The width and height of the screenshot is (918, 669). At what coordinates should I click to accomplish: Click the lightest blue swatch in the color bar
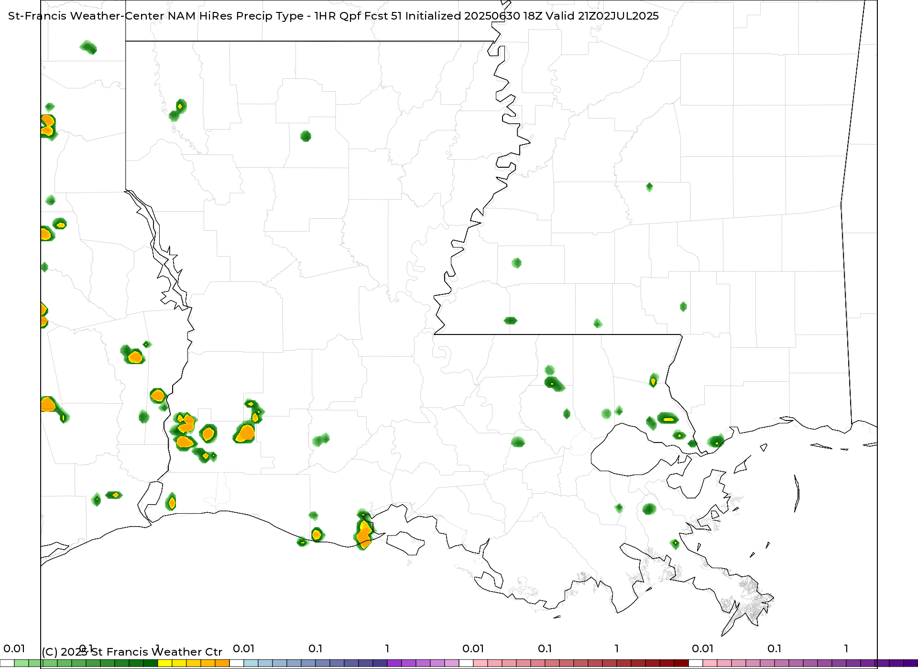coord(251,663)
